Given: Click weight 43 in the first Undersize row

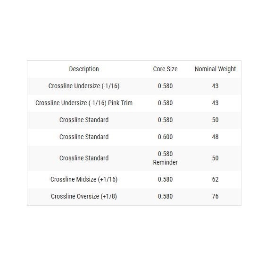Looking at the screenshot, I should click(x=215, y=86).
